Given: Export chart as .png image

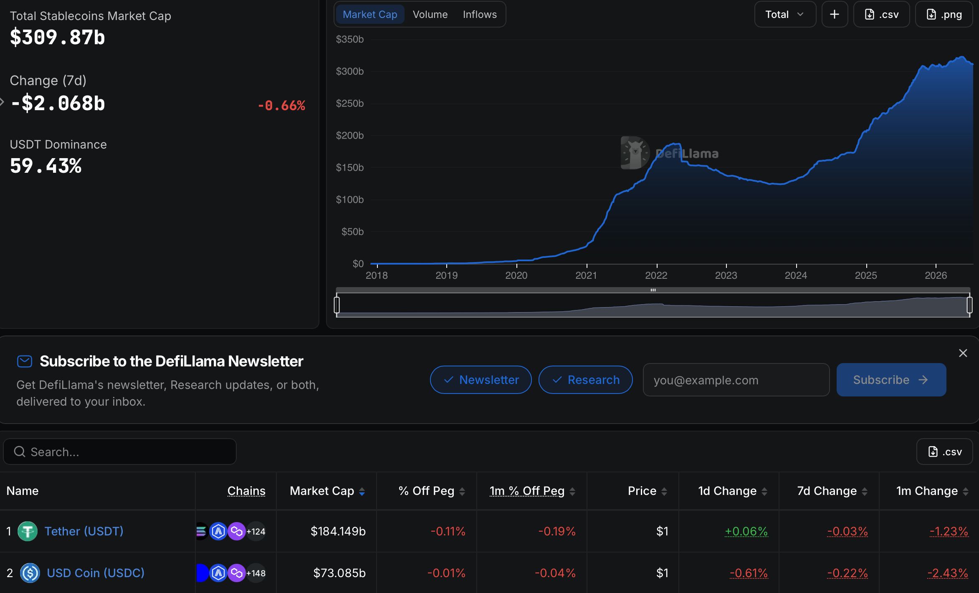Looking at the screenshot, I should click(944, 15).
